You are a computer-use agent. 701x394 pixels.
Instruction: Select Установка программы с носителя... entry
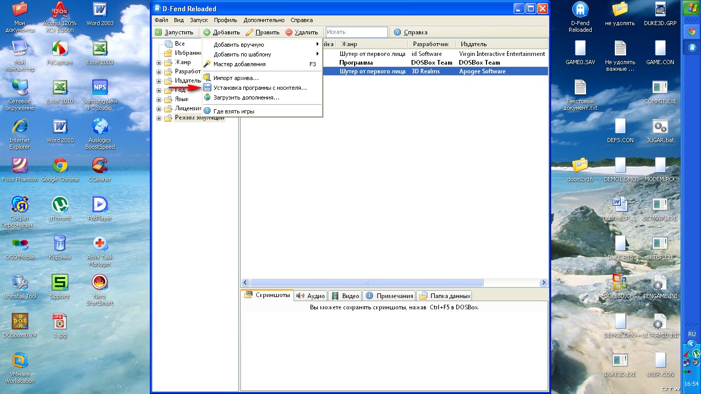(262, 88)
